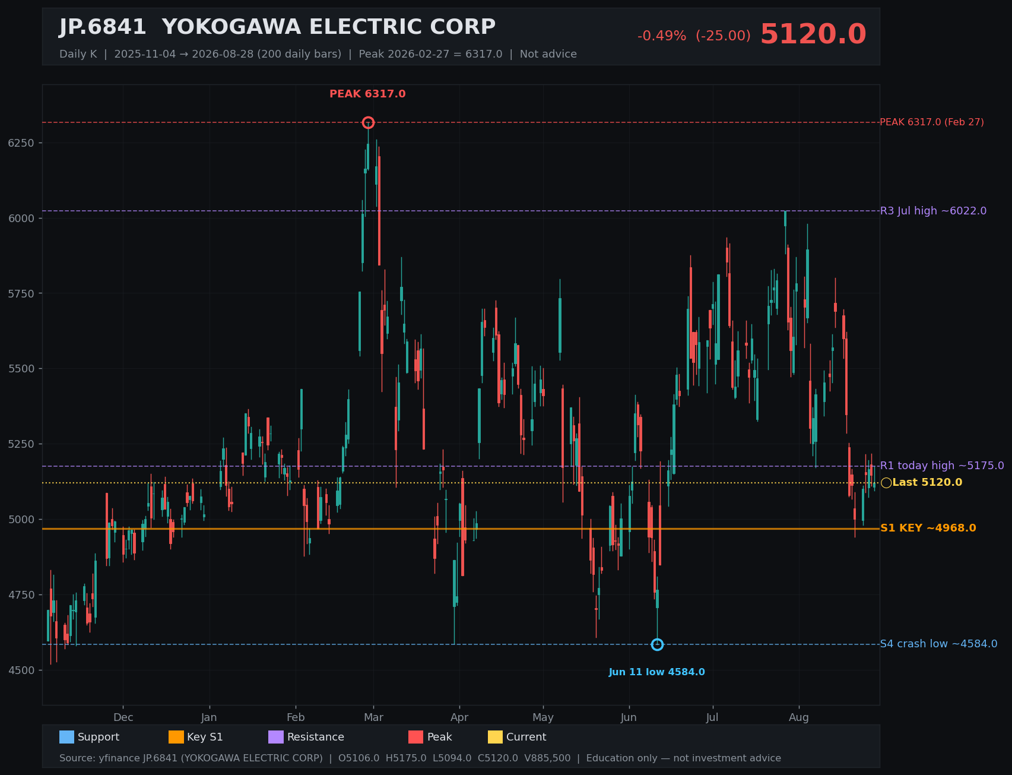Click the 'Jun' x-axis month label
1012x775 pixels.
[629, 717]
